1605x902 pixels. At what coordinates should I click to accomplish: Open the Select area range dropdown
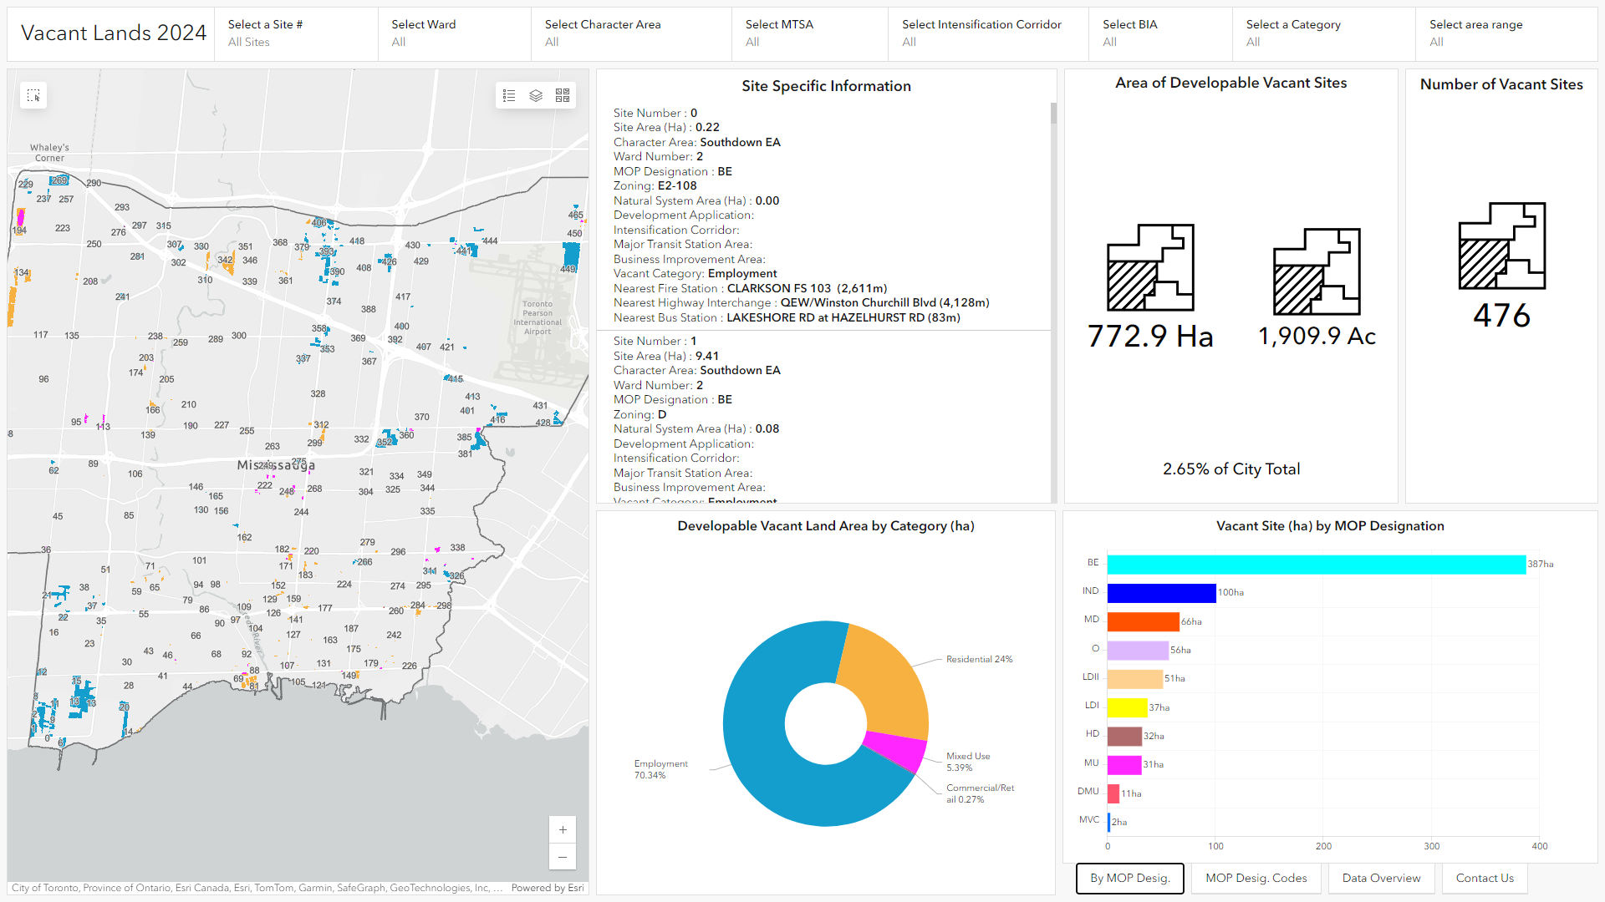click(1506, 33)
